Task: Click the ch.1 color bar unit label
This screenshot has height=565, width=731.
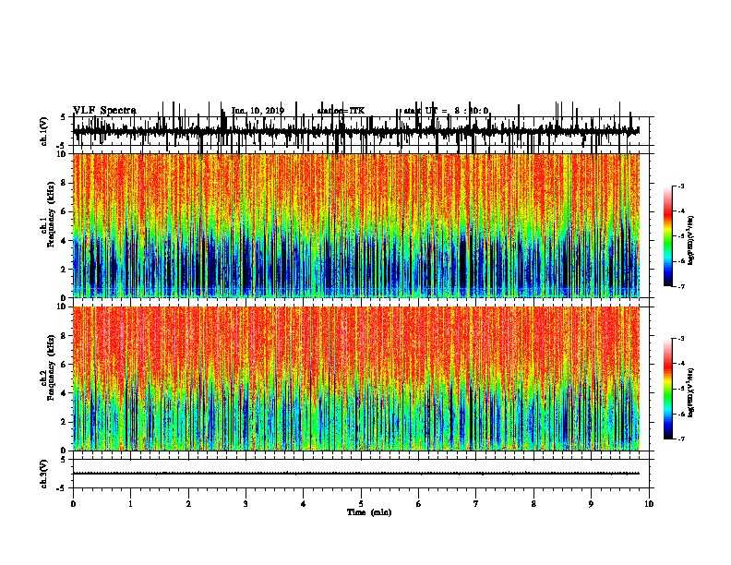Action: (691, 241)
